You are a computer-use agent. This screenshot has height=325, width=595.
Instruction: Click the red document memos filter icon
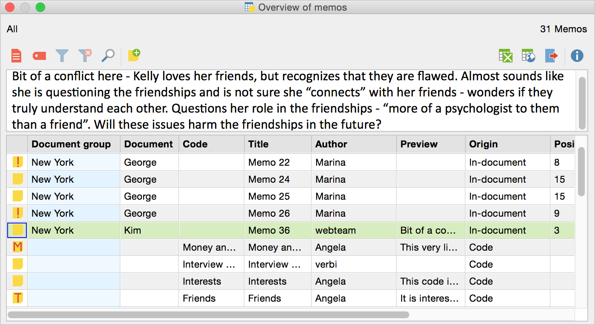point(16,55)
